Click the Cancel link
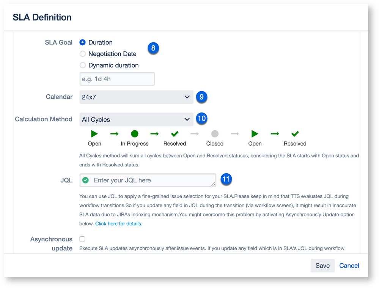 (349, 266)
